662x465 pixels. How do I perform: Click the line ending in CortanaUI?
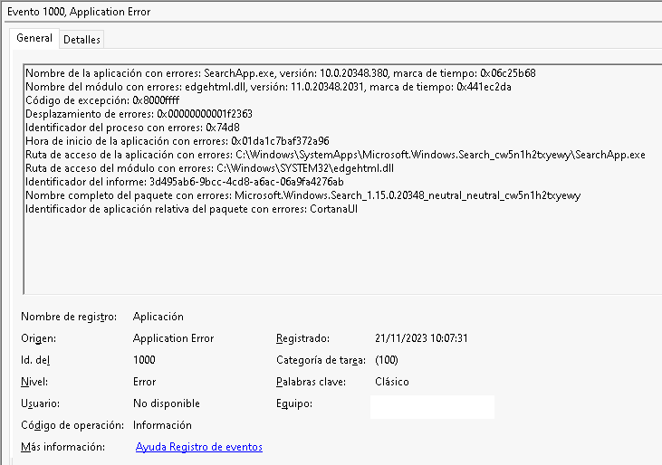coord(191,209)
